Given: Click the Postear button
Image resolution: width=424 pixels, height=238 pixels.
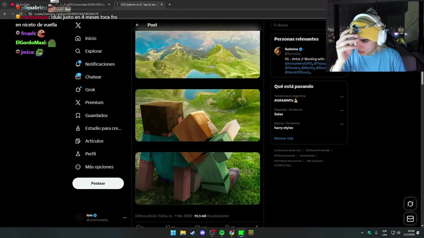Looking at the screenshot, I should 98,183.
